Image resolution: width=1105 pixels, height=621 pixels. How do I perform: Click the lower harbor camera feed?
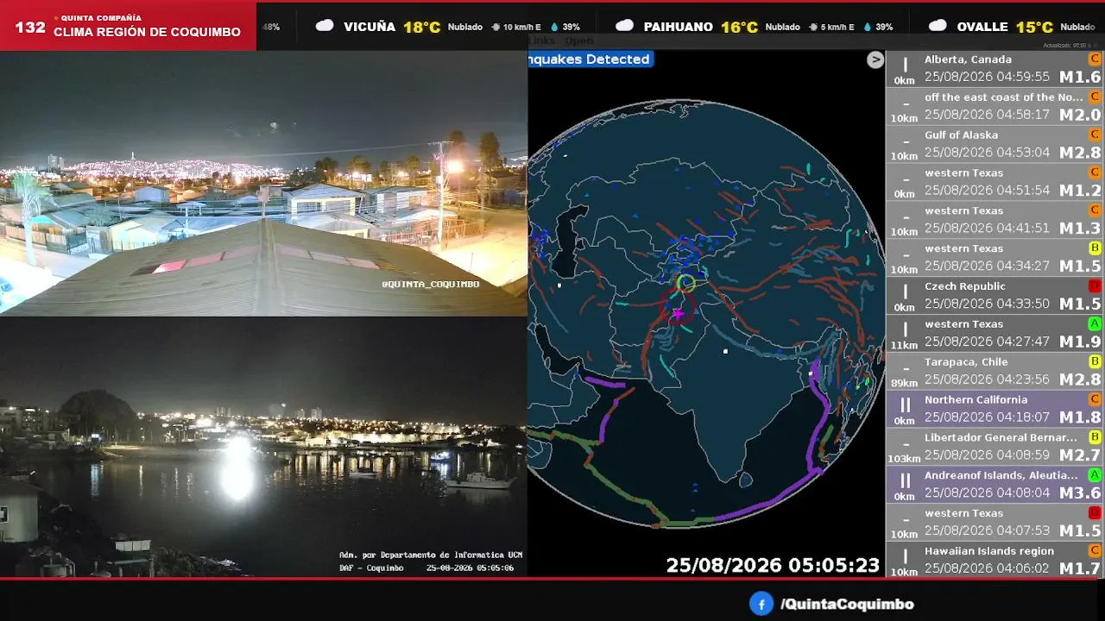(x=263, y=447)
